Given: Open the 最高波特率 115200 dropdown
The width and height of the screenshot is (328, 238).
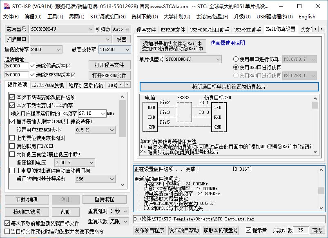Looking at the screenshot, I should [x=115, y=49].
